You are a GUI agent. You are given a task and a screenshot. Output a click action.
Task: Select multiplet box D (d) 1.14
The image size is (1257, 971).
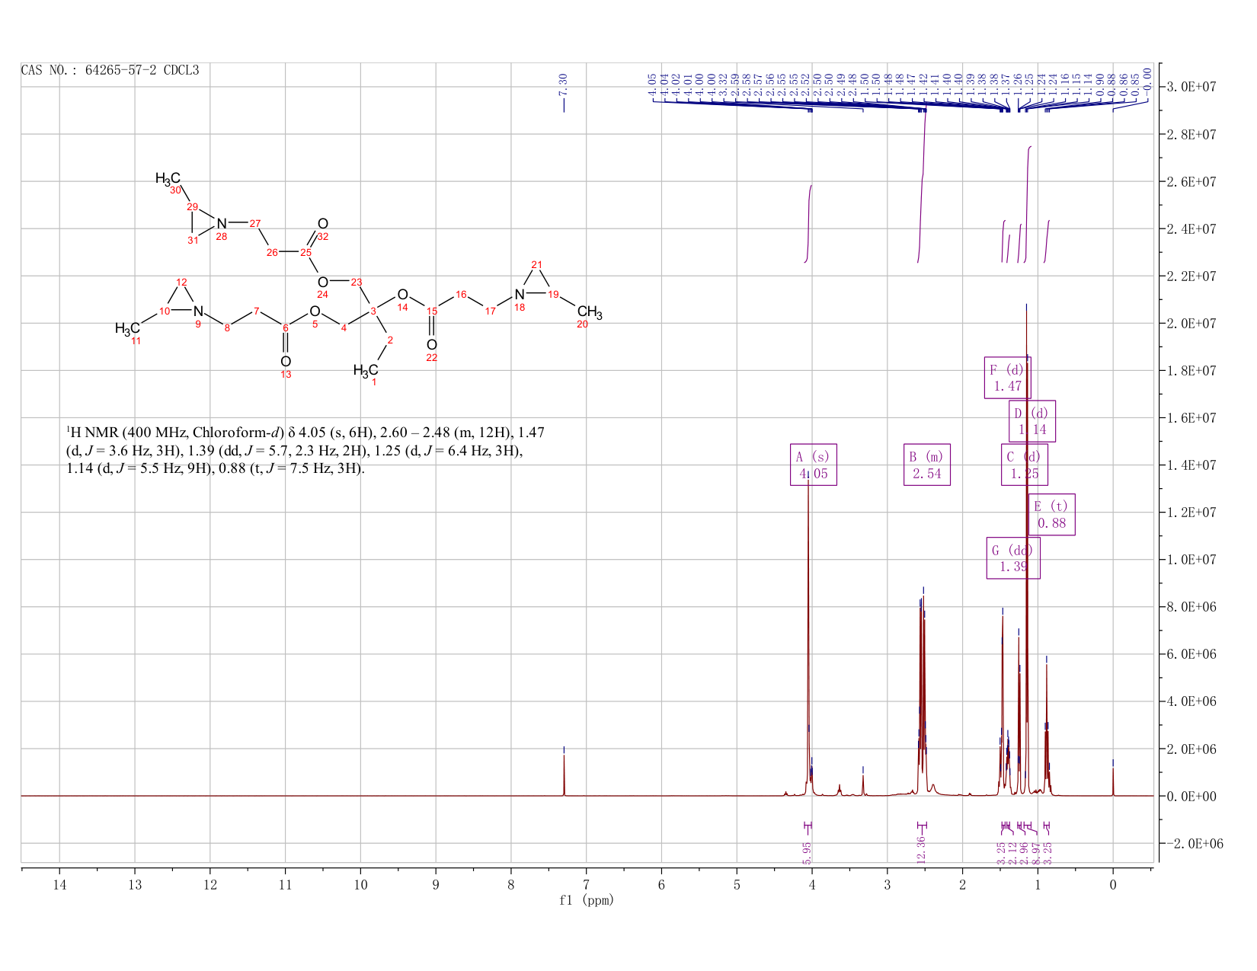(1032, 421)
